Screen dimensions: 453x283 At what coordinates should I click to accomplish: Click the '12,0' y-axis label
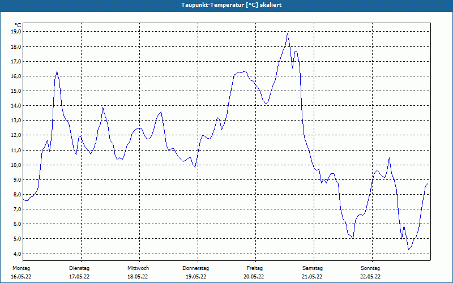tap(16, 135)
